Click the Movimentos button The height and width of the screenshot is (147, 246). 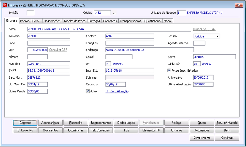(51, 130)
